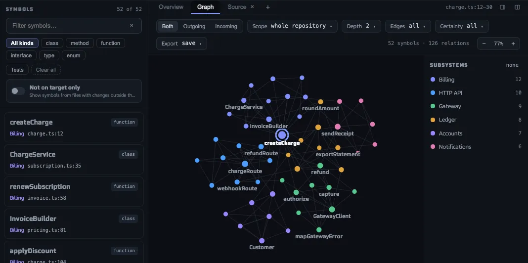This screenshot has height=263, width=528.
Task: Open the Export save dropdown
Action: point(181,44)
